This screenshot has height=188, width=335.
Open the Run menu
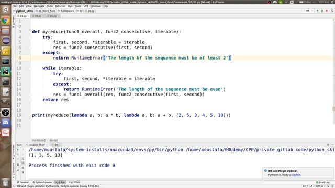70,6
